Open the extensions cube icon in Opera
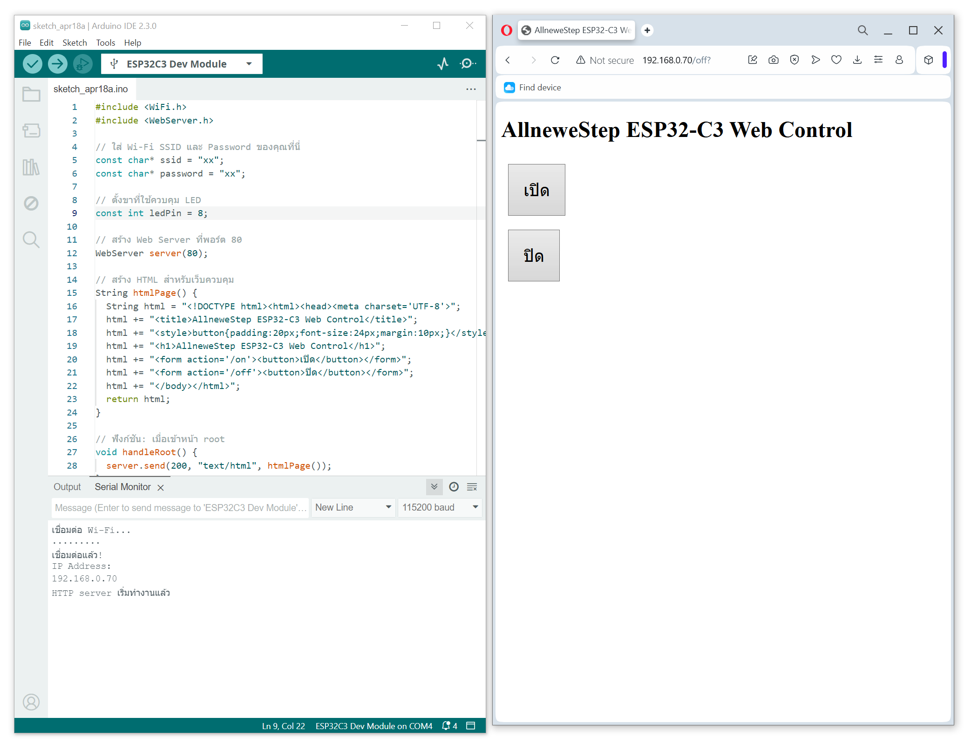The image size is (964, 744). point(929,60)
